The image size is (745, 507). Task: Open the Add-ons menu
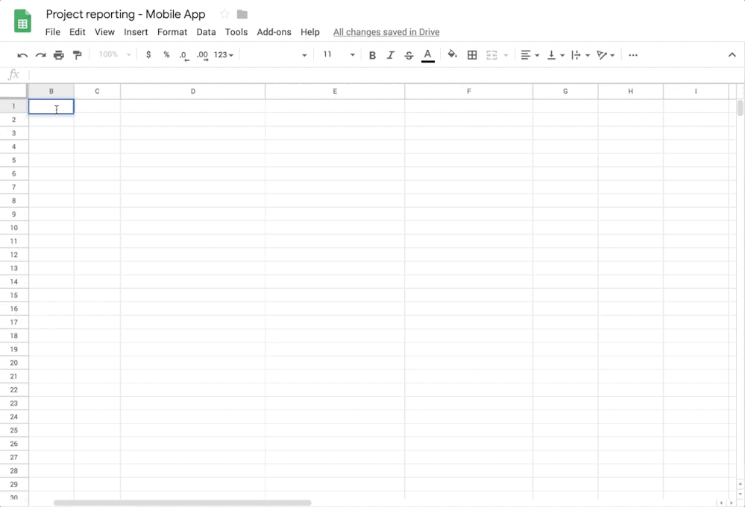(274, 32)
